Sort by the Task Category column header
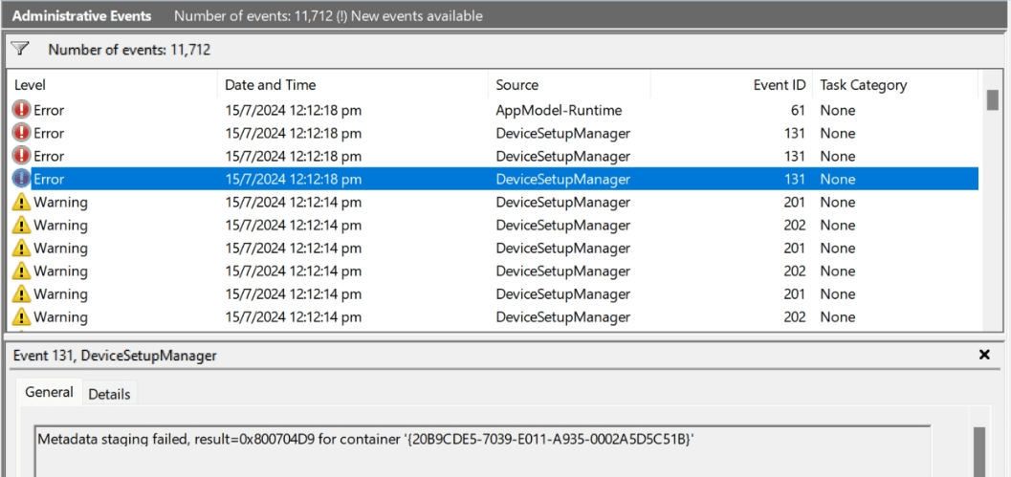The height and width of the screenshot is (477, 1011). point(895,85)
